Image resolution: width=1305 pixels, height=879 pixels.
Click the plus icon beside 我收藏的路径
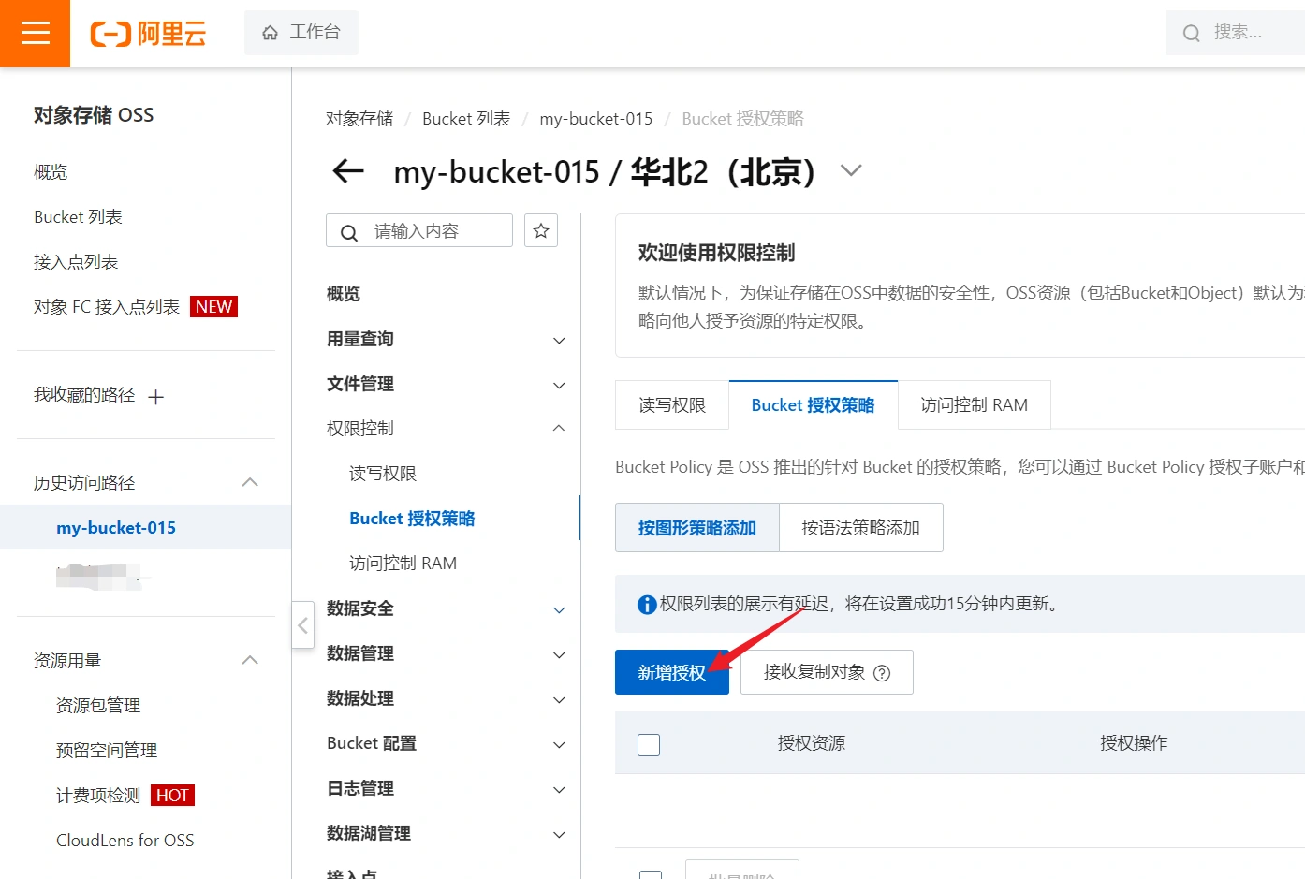(x=156, y=397)
